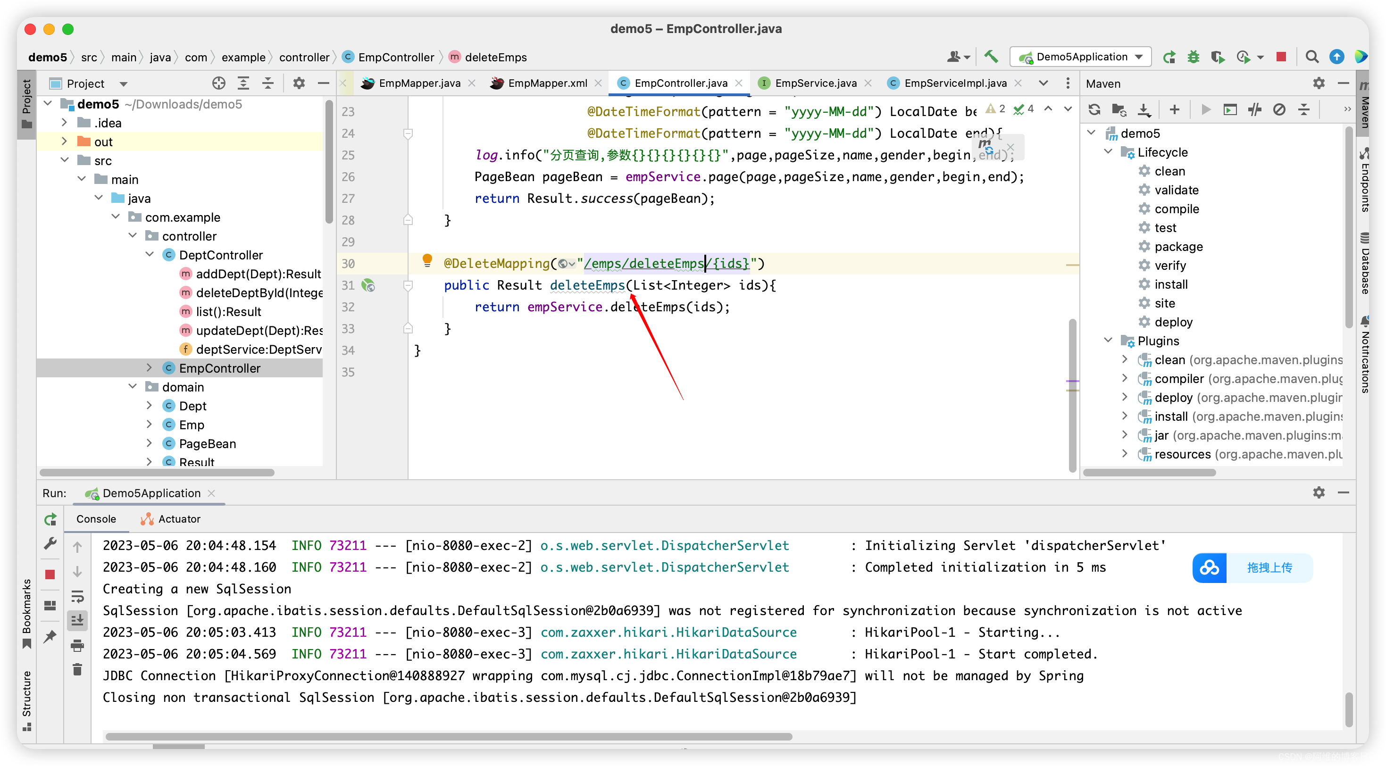Toggle skip tests mode in Maven toolbar

click(1255, 110)
